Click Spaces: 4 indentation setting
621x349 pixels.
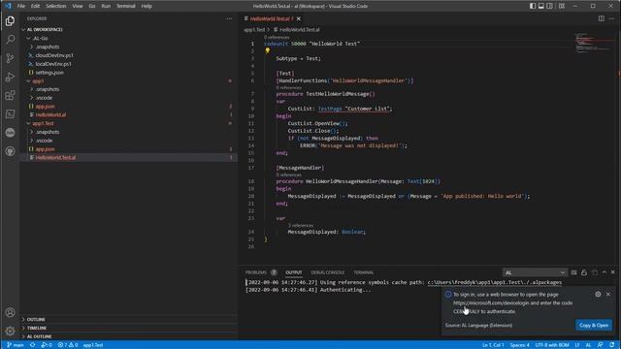pos(520,345)
